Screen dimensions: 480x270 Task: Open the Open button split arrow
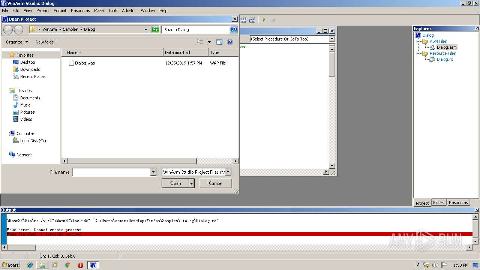pyautogui.click(x=192, y=183)
